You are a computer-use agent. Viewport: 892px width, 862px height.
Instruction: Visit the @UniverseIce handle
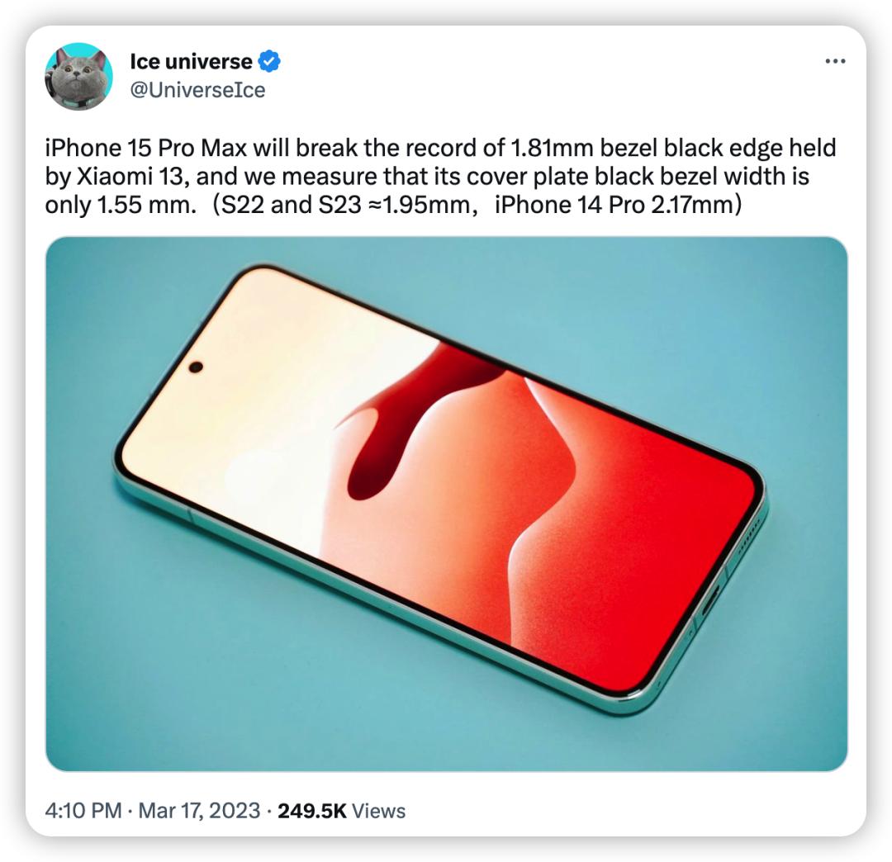[x=197, y=90]
